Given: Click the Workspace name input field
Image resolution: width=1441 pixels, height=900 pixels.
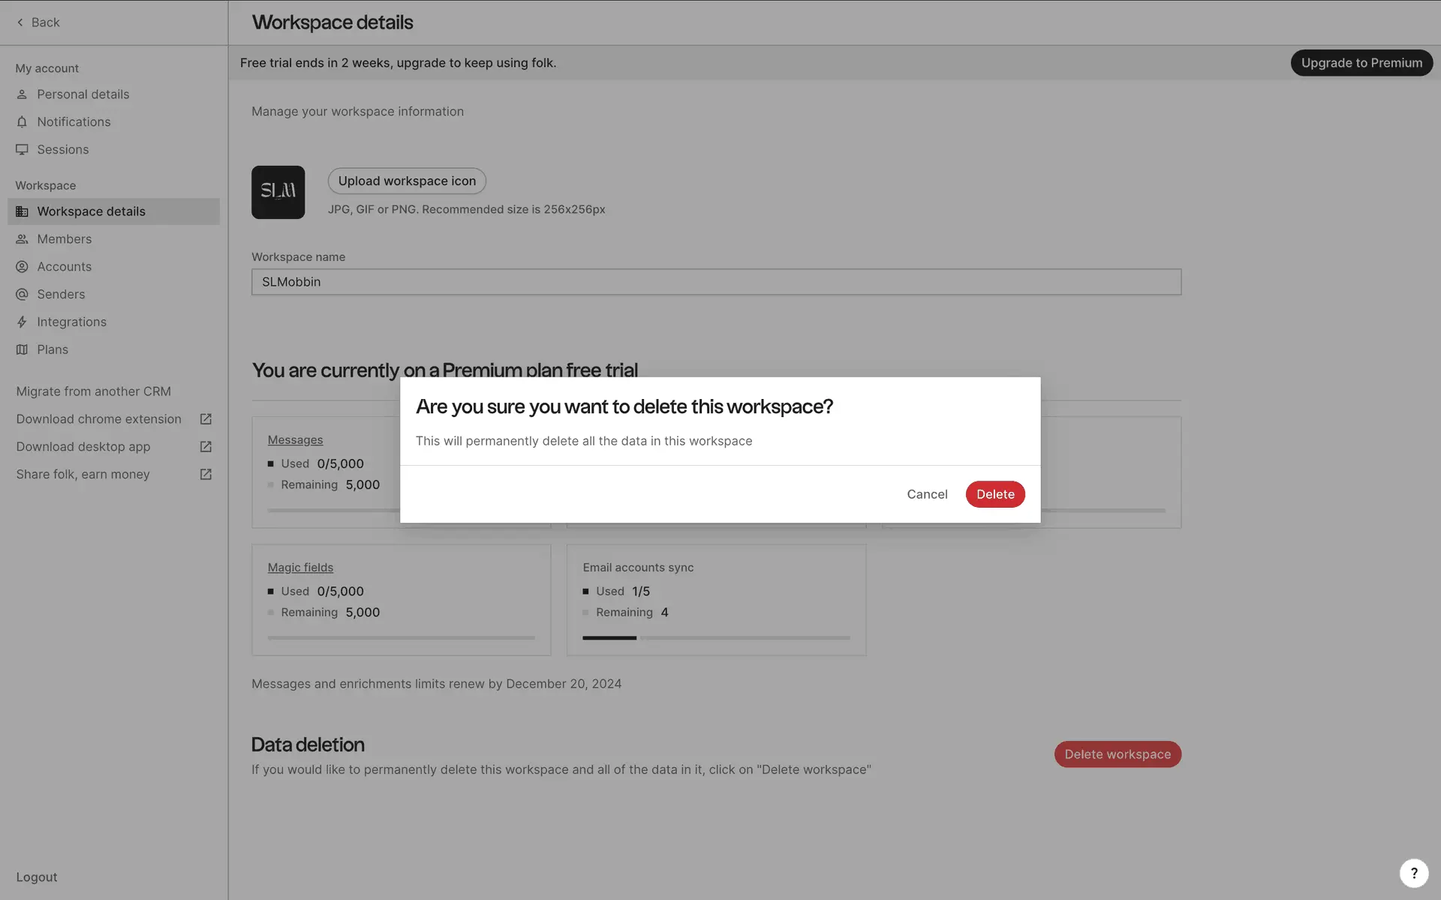Looking at the screenshot, I should click(715, 282).
